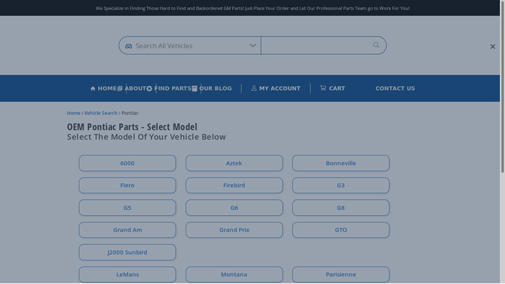Pick the GTO model button
Viewport: 505px width, 284px height.
coord(341,230)
